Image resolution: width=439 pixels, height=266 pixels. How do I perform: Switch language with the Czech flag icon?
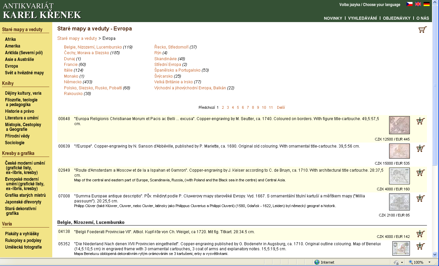click(x=409, y=4)
